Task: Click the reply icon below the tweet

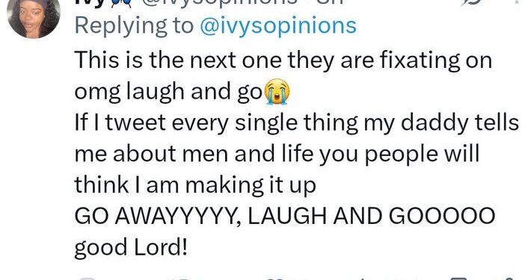Action: tap(87, 279)
